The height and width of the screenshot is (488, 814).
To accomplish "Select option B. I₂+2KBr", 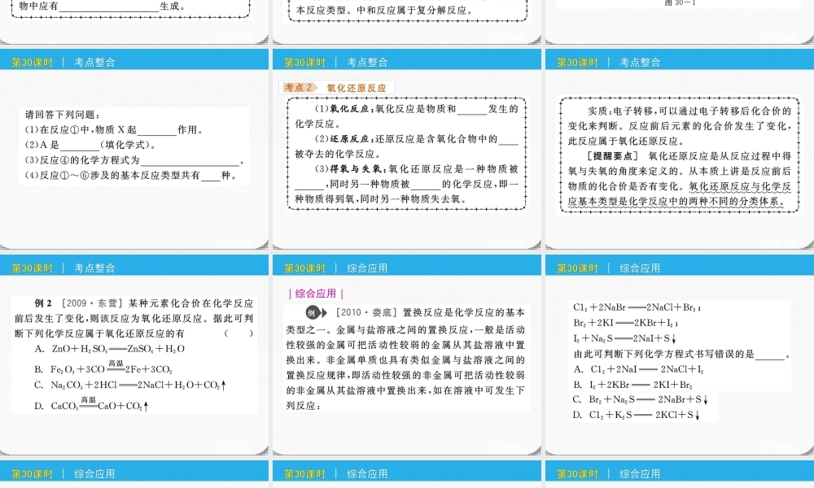I will tap(632, 385).
